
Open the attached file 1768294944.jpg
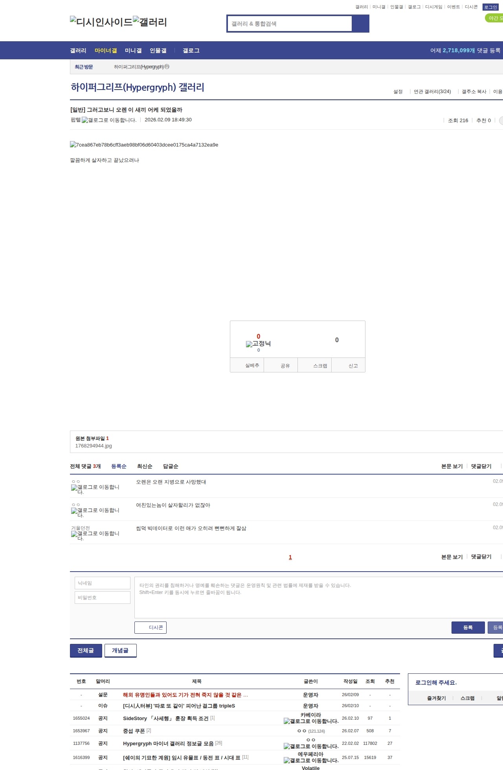point(94,446)
